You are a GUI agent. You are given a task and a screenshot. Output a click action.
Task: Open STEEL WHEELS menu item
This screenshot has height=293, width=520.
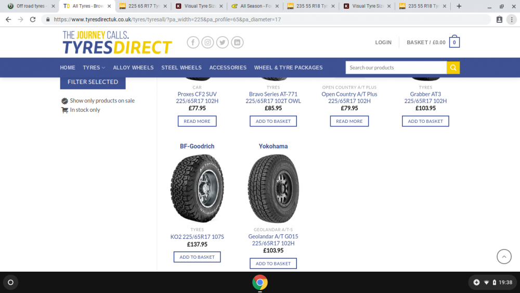click(x=181, y=68)
